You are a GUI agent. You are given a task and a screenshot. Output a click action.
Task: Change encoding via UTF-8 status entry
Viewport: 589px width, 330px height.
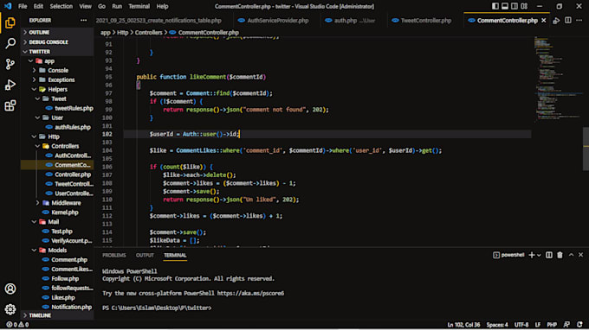521,324
